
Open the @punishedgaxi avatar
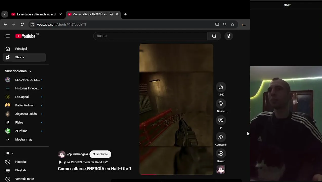pos(62,154)
